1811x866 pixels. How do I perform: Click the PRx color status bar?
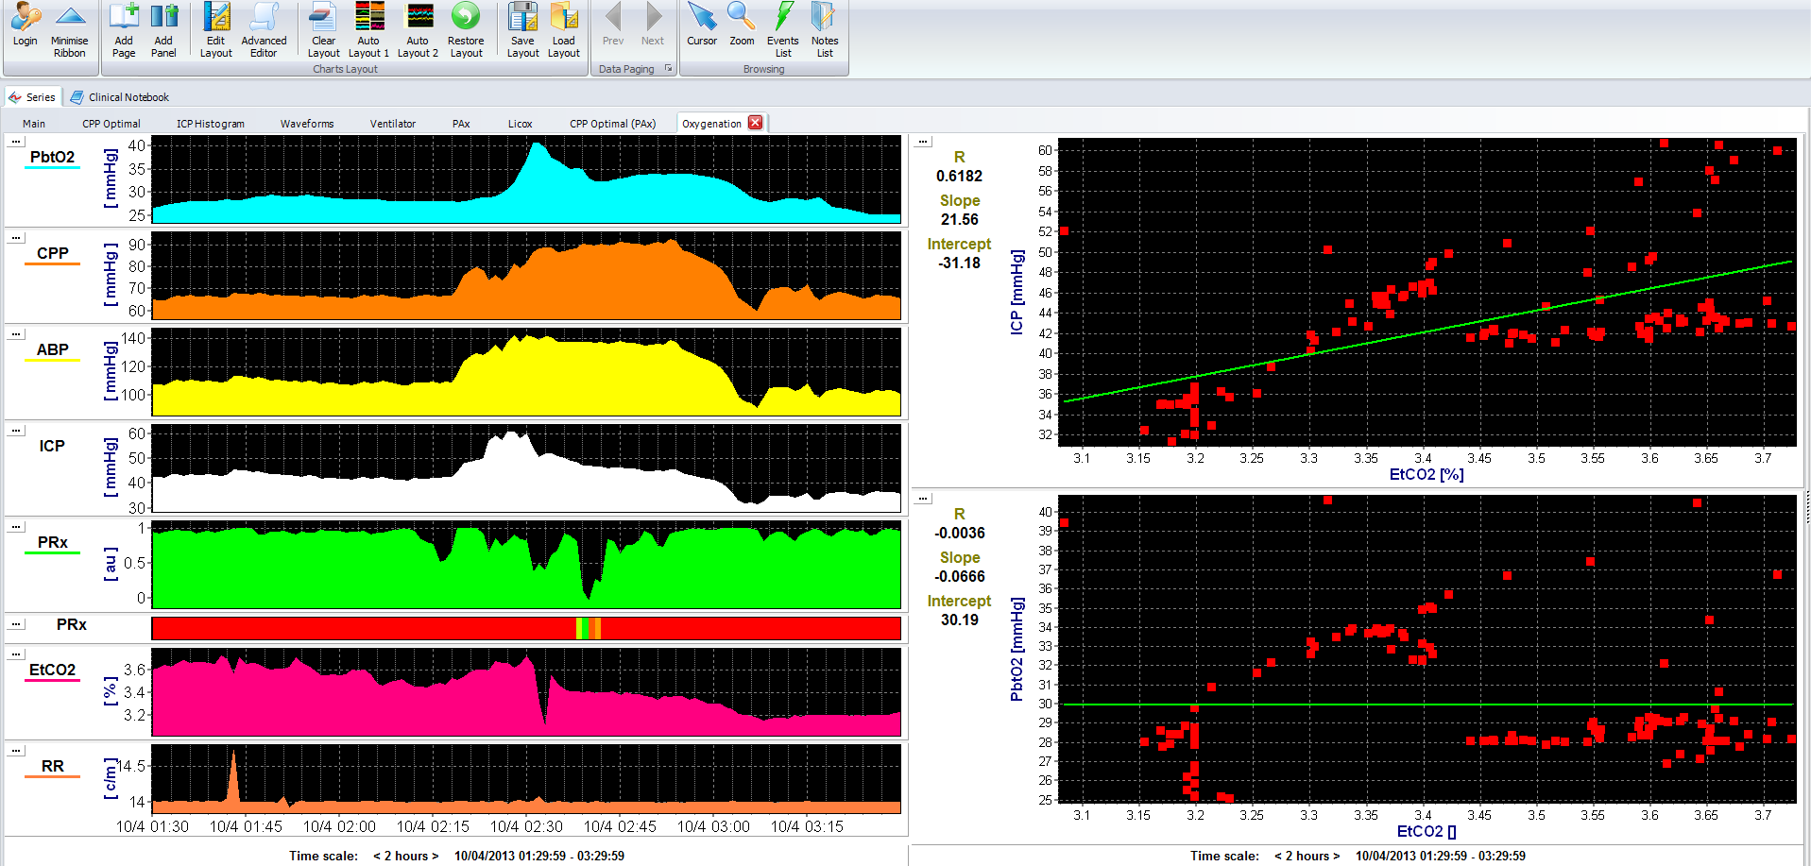tap(525, 628)
